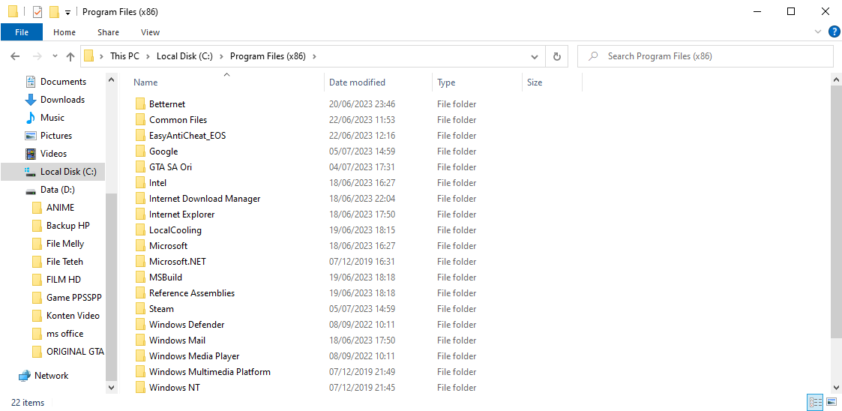Switch to Large icons view via status bar
This screenshot has height=411, width=842.
(832, 402)
